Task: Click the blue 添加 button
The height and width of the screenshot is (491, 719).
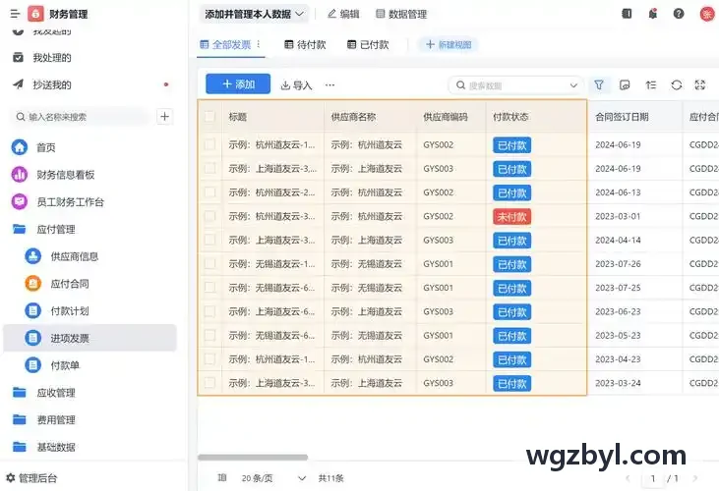Action: pos(238,84)
